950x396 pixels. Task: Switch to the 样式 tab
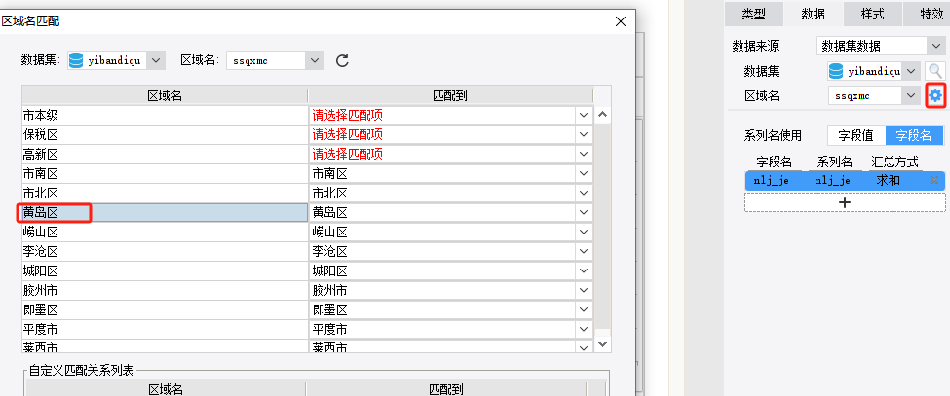pyautogui.click(x=872, y=14)
